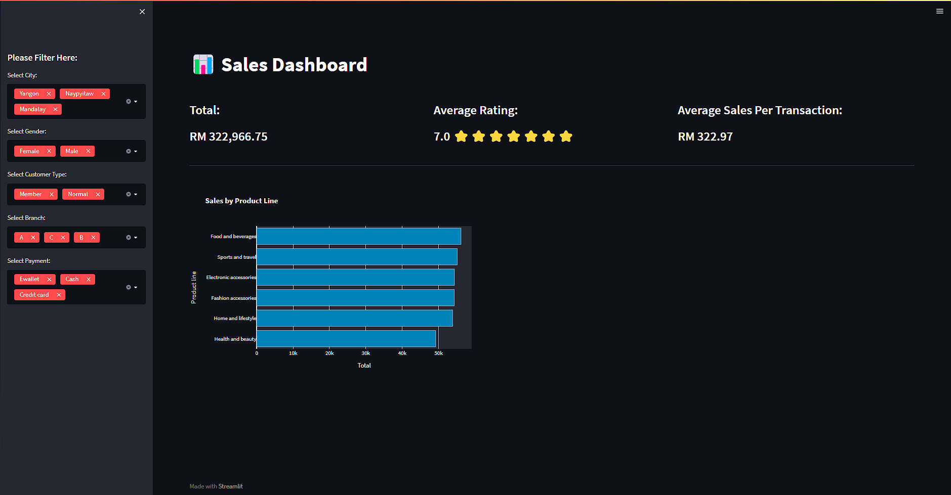Remove the Female gender filter tag
The width and height of the screenshot is (951, 495).
point(49,151)
